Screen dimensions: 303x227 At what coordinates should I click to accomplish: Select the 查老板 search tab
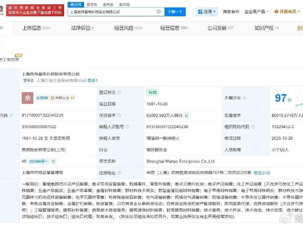click(x=92, y=5)
